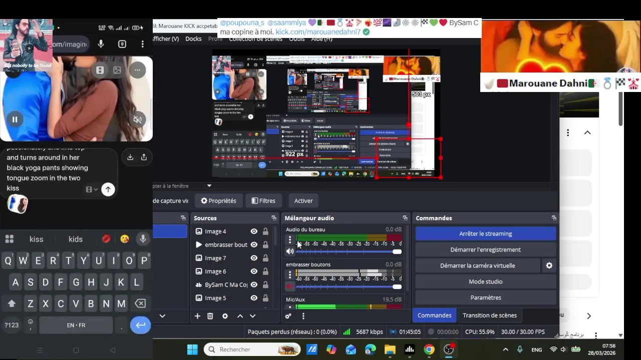Image resolution: width=641 pixels, height=360 pixels.
Task: Switch to the Commandes tab
Action: pos(434,315)
